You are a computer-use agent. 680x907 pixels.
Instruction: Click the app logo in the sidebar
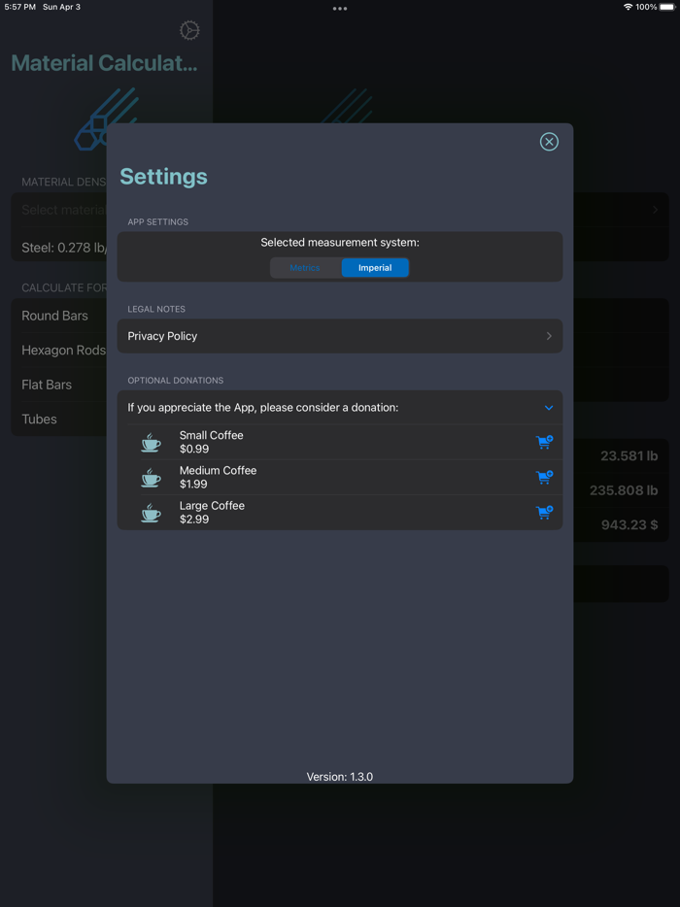coord(107,118)
